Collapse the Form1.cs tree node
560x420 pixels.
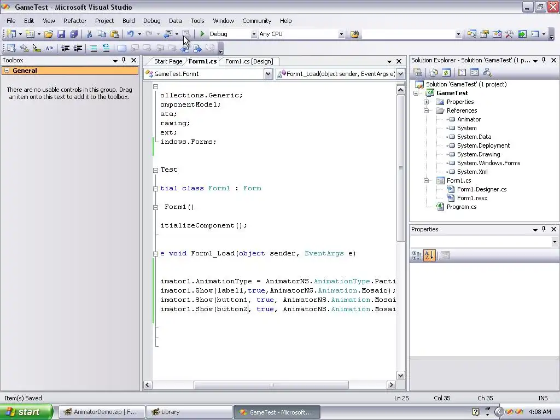point(426,180)
